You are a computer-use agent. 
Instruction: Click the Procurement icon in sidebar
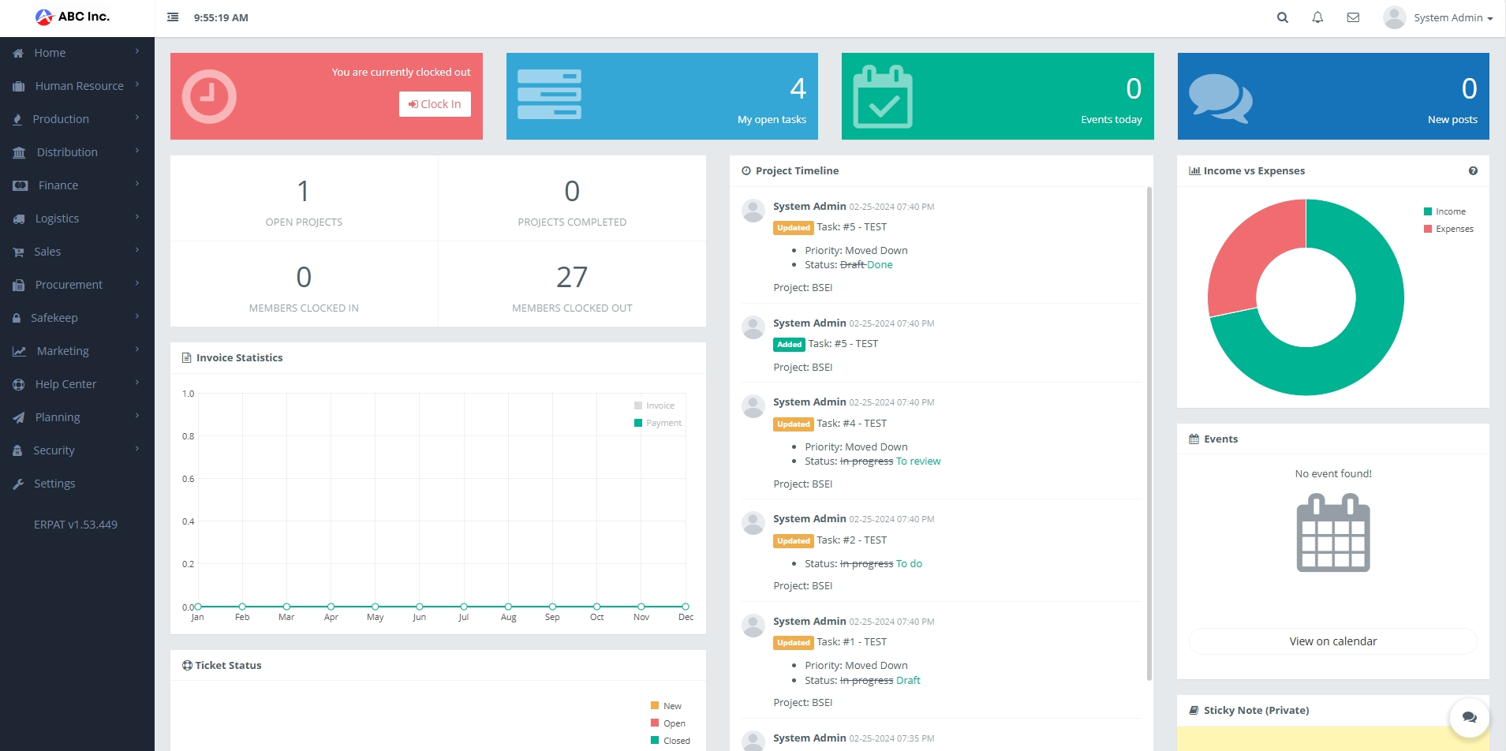(19, 285)
